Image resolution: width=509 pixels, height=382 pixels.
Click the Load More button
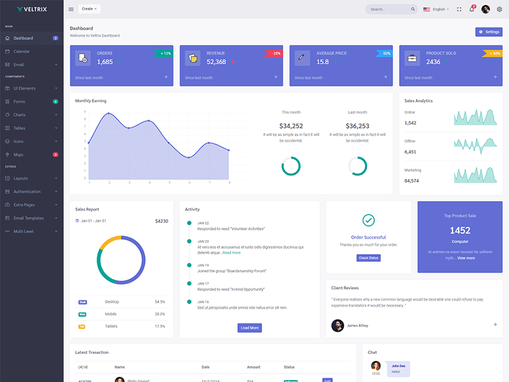point(249,328)
